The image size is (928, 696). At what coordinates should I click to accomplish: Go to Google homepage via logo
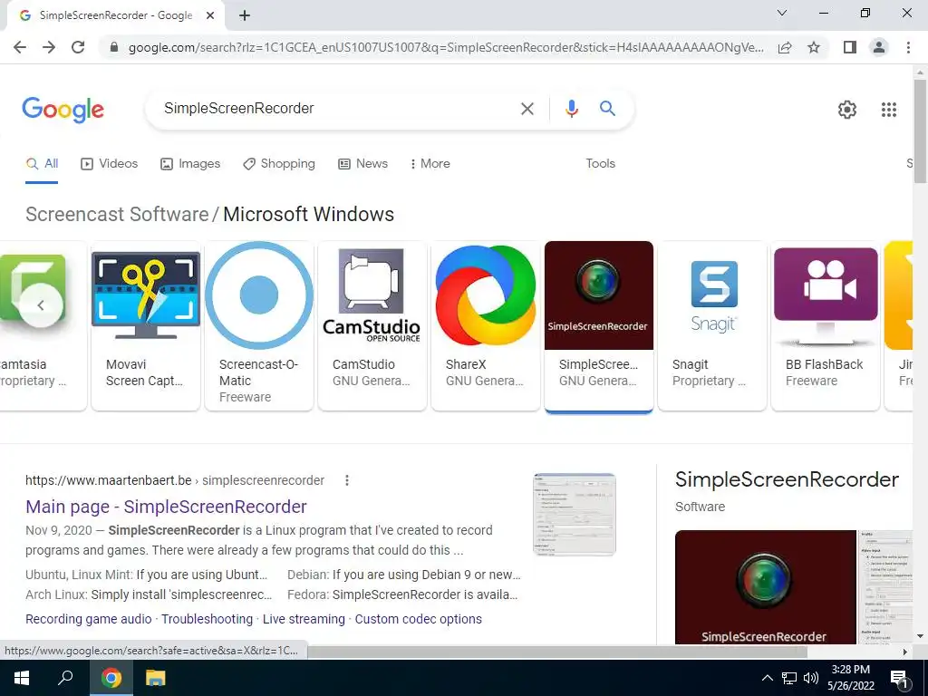pyautogui.click(x=63, y=110)
